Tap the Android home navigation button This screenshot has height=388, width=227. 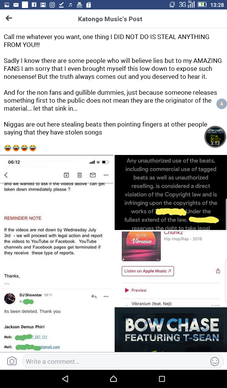[x=113, y=379]
